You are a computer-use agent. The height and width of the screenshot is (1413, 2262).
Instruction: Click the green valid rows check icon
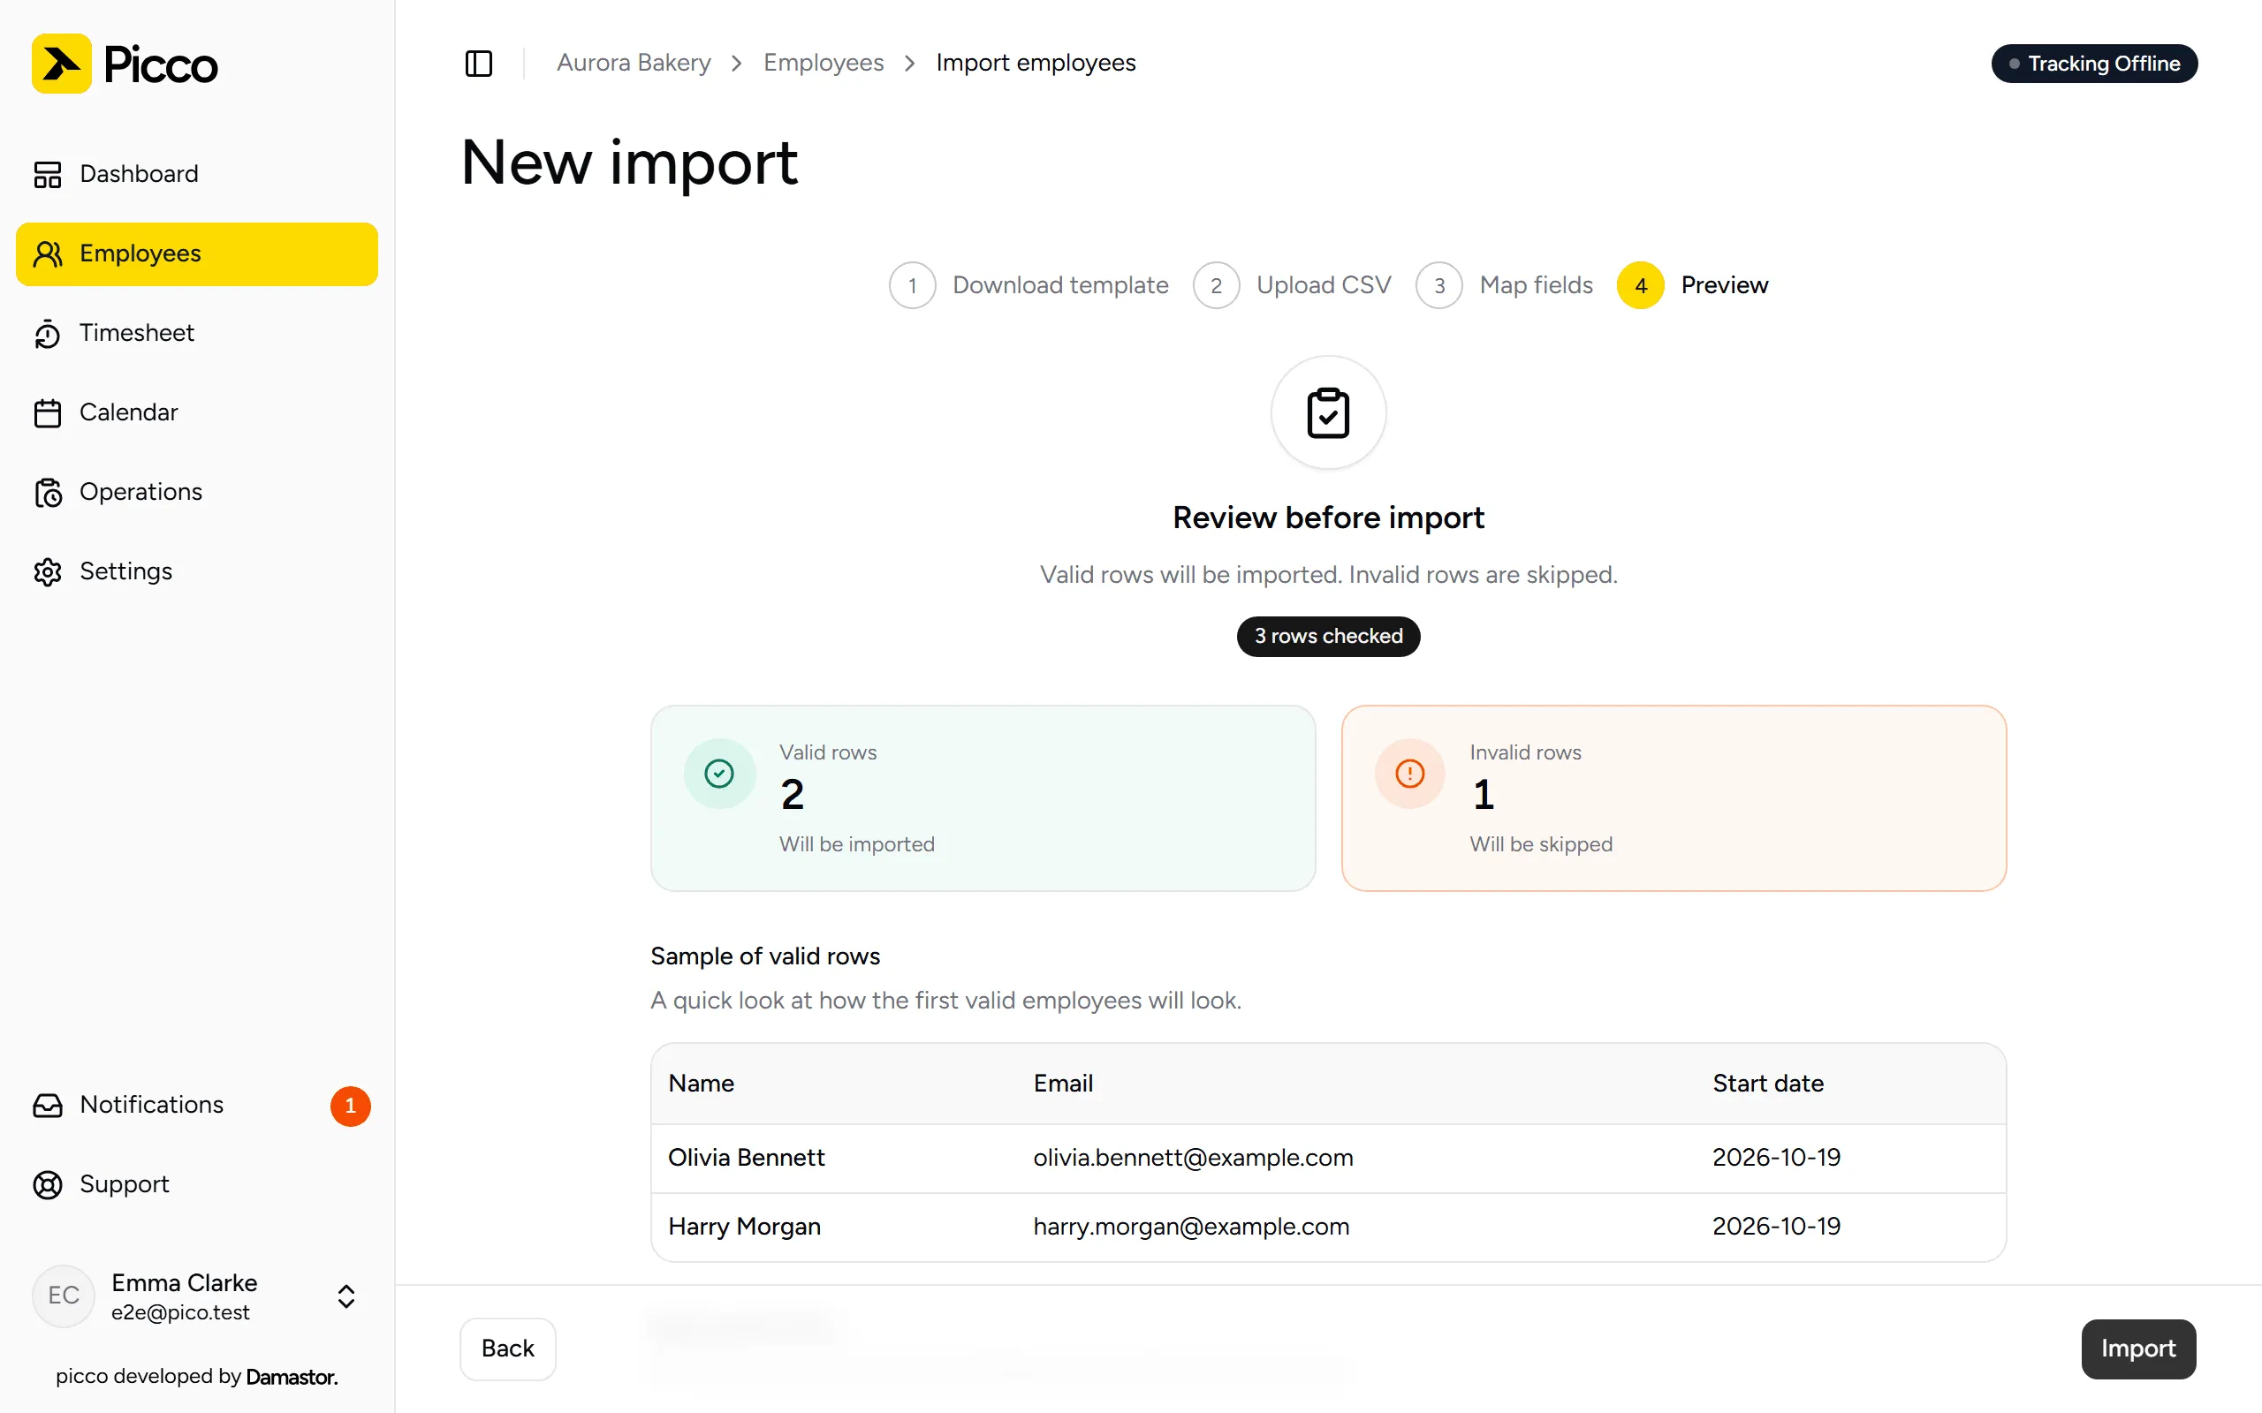click(x=718, y=774)
